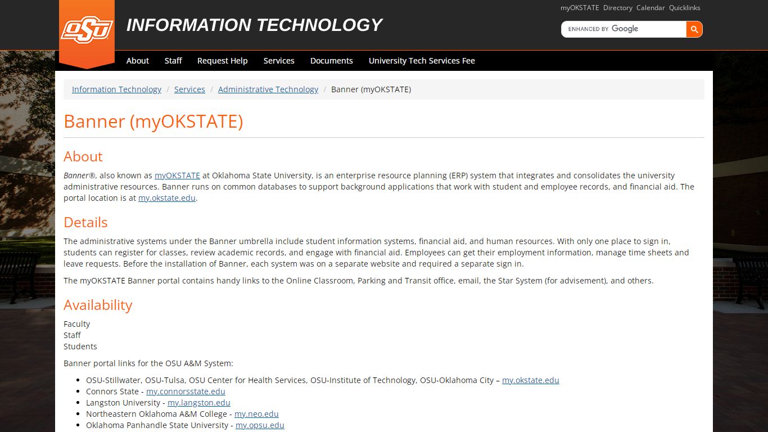This screenshot has height=432, width=768.
Task: Click the Information Technology site title
Action: tap(254, 25)
